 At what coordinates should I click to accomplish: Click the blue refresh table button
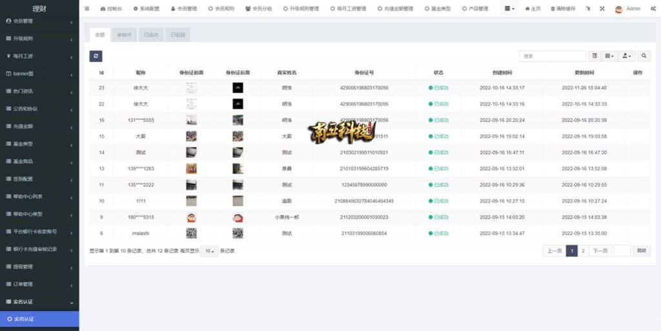point(96,56)
